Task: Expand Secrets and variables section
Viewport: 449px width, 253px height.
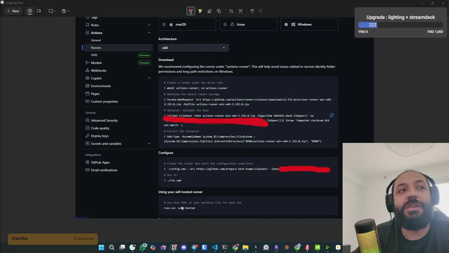Action: (x=149, y=143)
